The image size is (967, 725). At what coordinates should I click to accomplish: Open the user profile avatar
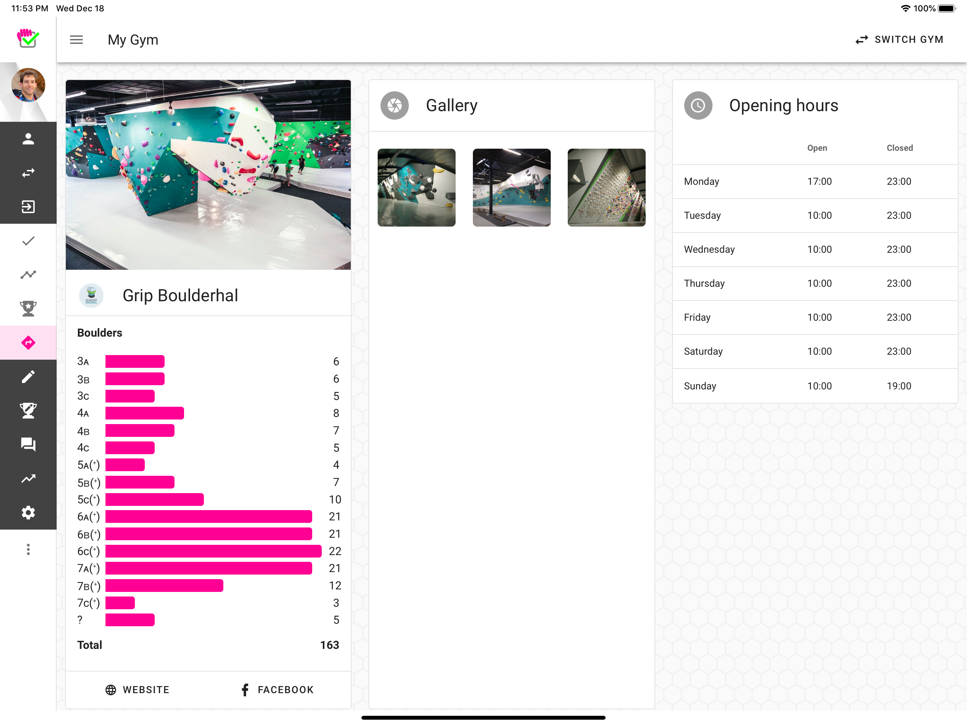(28, 85)
